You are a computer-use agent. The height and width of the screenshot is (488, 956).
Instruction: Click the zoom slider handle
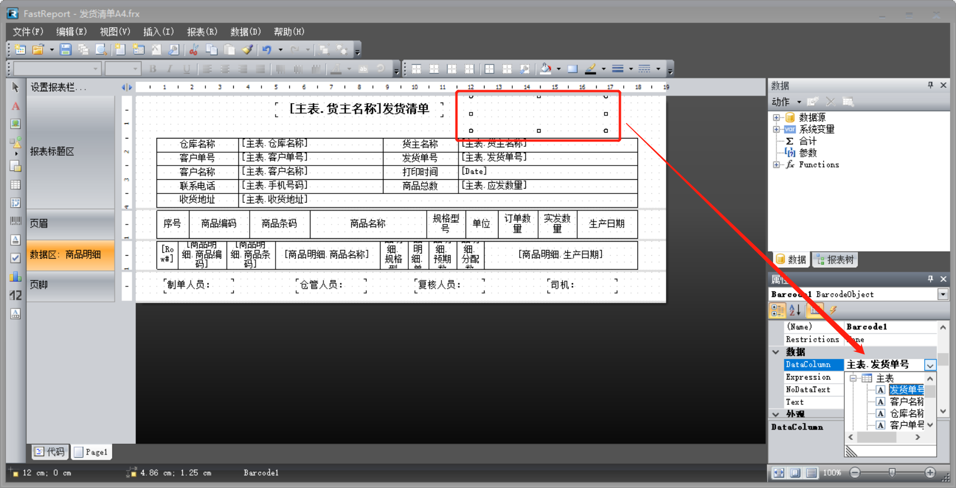pyautogui.click(x=892, y=473)
